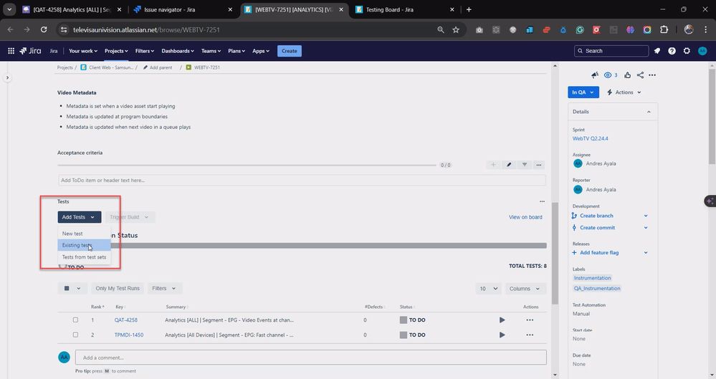Image resolution: width=716 pixels, height=379 pixels.
Task: Open the In QA status dropdown
Action: point(583,92)
